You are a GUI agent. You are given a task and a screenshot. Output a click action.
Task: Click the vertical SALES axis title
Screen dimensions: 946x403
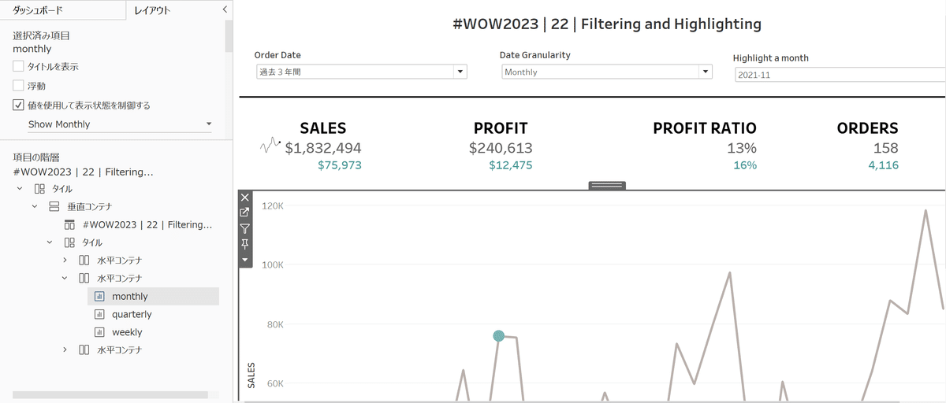point(251,375)
